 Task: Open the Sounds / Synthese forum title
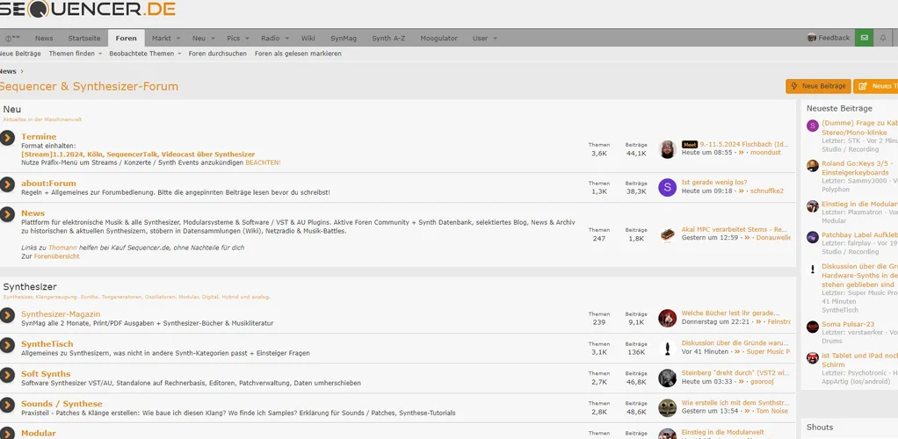click(62, 404)
